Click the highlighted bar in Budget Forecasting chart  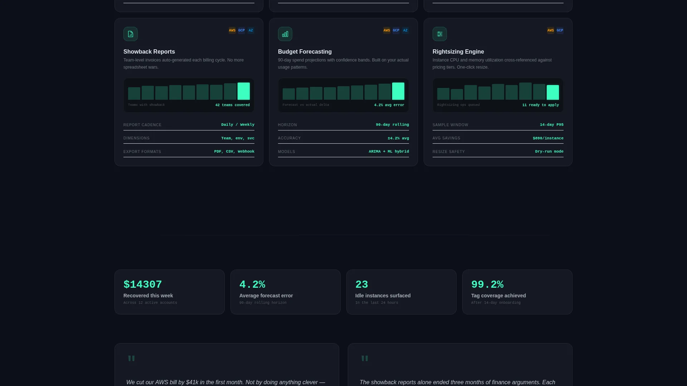click(x=398, y=91)
